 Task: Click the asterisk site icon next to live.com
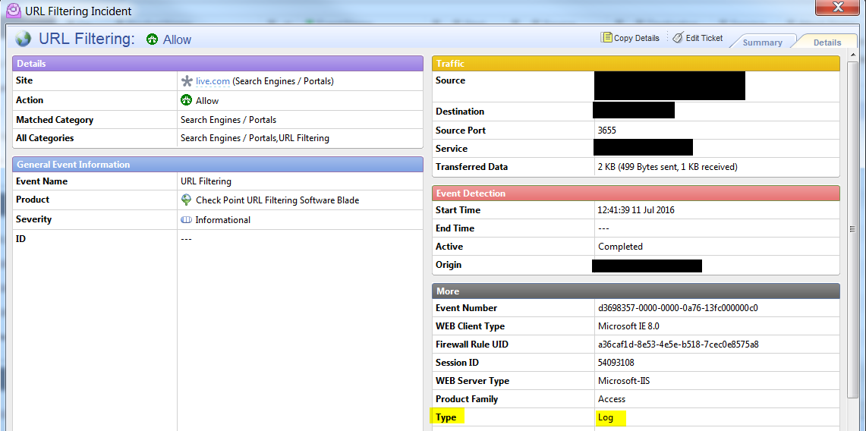point(187,81)
